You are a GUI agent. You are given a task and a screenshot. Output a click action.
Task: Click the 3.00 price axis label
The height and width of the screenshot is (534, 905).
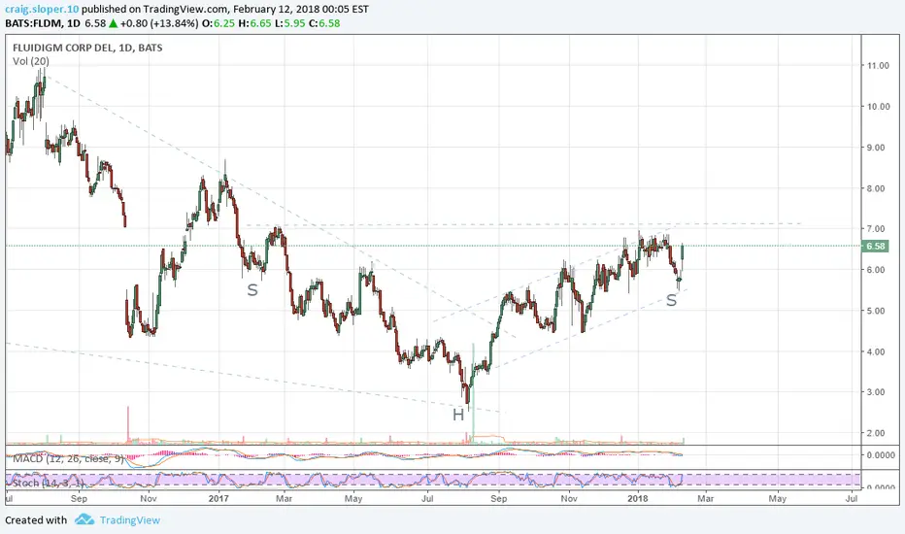pyautogui.click(x=876, y=392)
